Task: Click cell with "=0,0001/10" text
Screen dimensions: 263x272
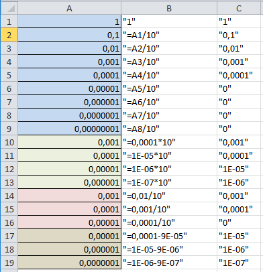Action: click(169, 222)
